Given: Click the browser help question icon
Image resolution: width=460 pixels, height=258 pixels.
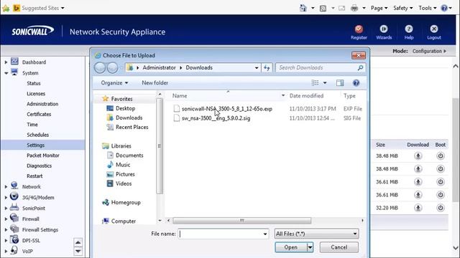Looking at the screenshot, I should tap(444, 8).
